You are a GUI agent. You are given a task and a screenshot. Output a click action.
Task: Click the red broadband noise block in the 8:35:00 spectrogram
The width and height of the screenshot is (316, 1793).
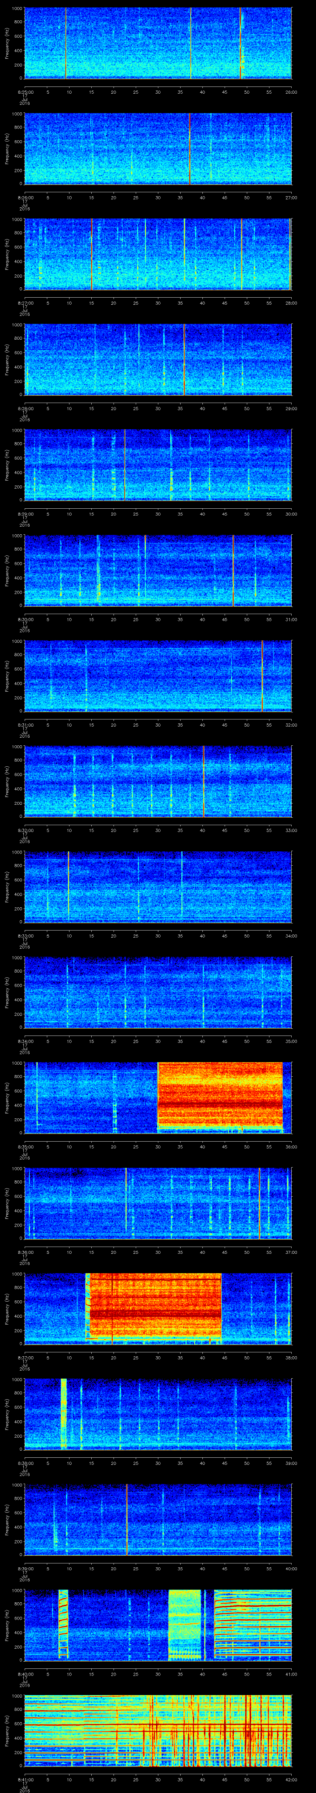coord(220,1096)
